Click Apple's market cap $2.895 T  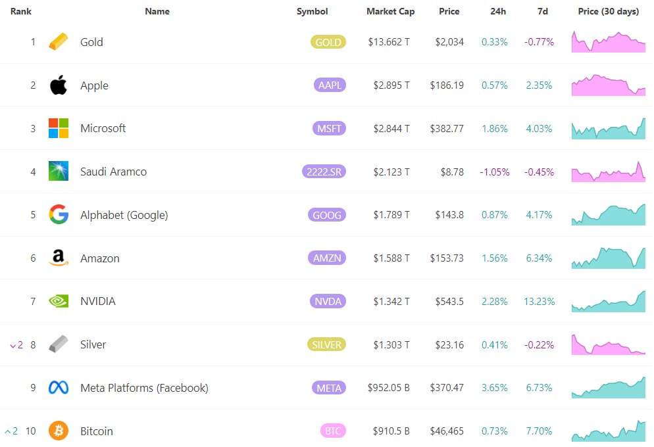point(391,85)
